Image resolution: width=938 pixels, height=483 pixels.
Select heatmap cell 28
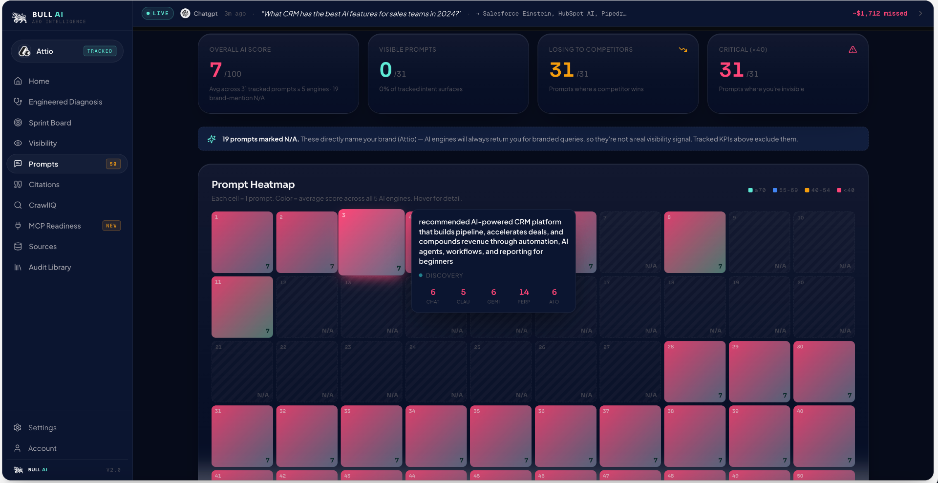(x=695, y=372)
